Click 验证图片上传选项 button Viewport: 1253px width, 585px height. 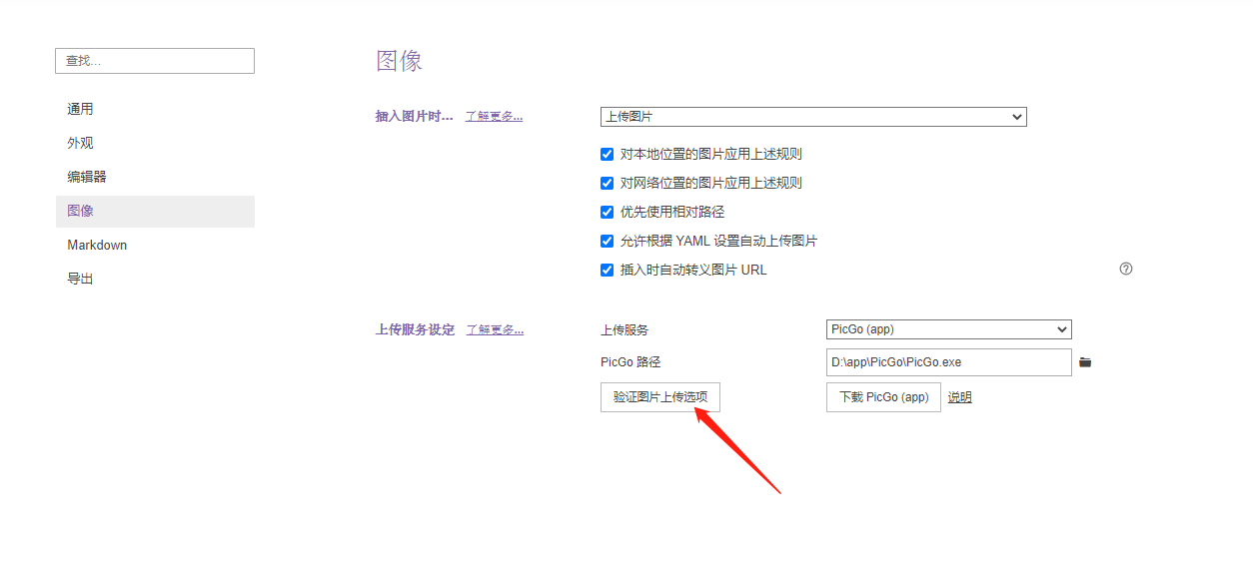[660, 397]
